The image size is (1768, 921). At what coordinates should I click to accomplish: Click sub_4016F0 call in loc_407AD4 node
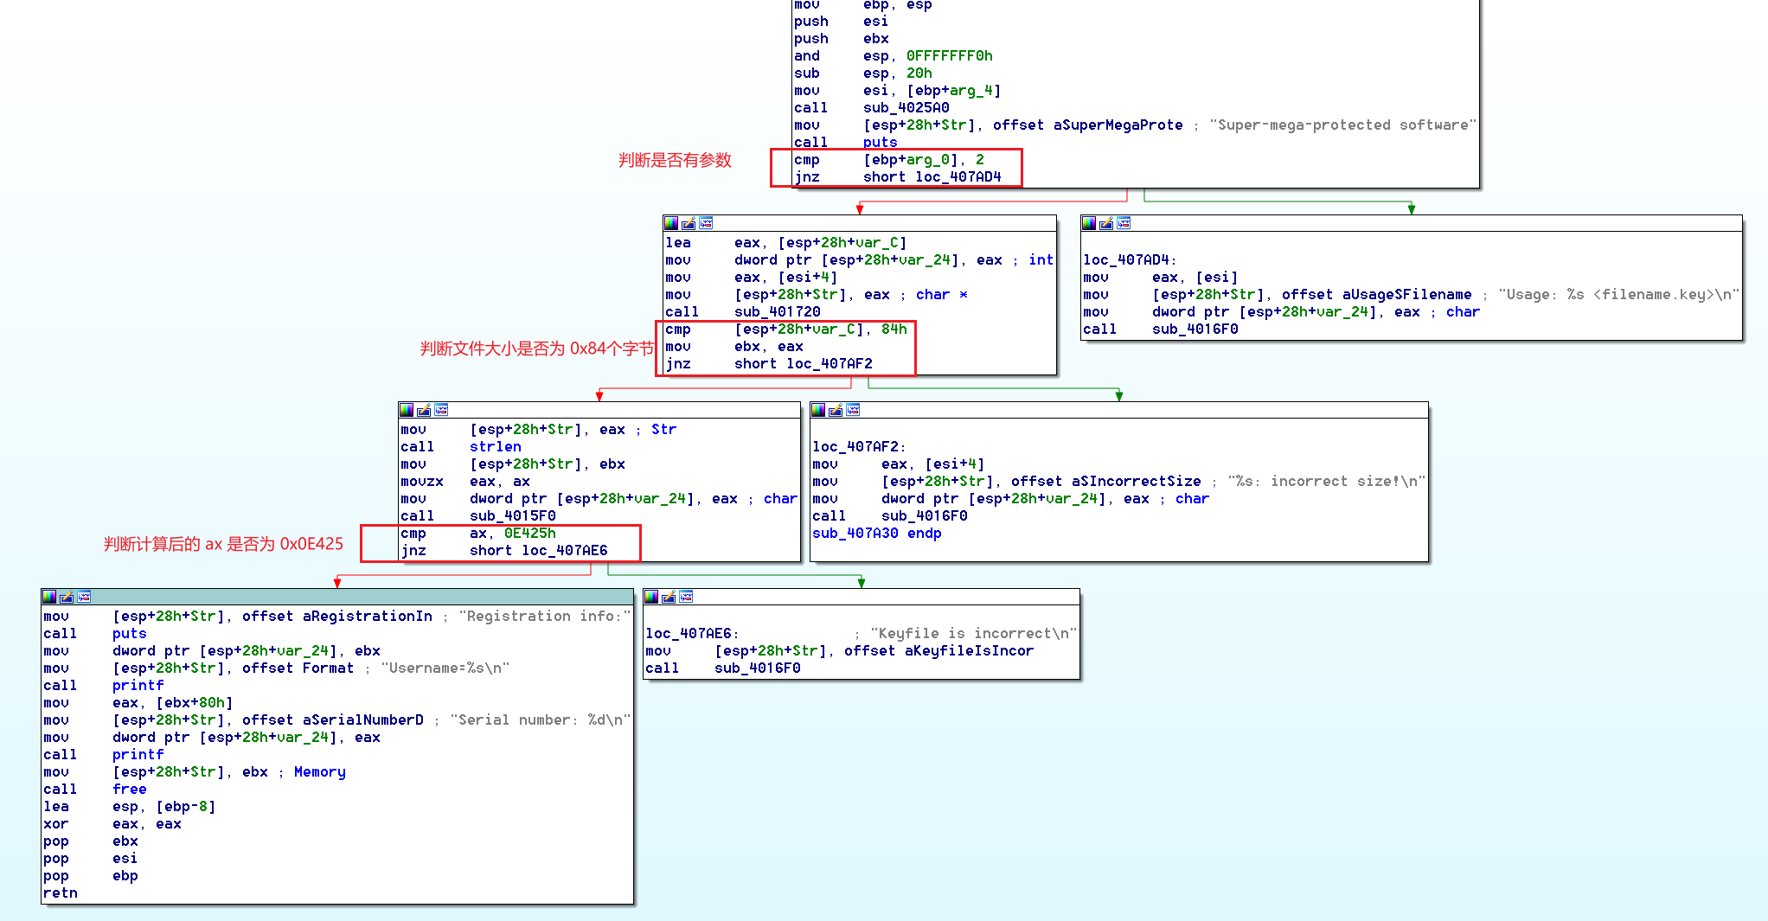pyautogui.click(x=1195, y=329)
